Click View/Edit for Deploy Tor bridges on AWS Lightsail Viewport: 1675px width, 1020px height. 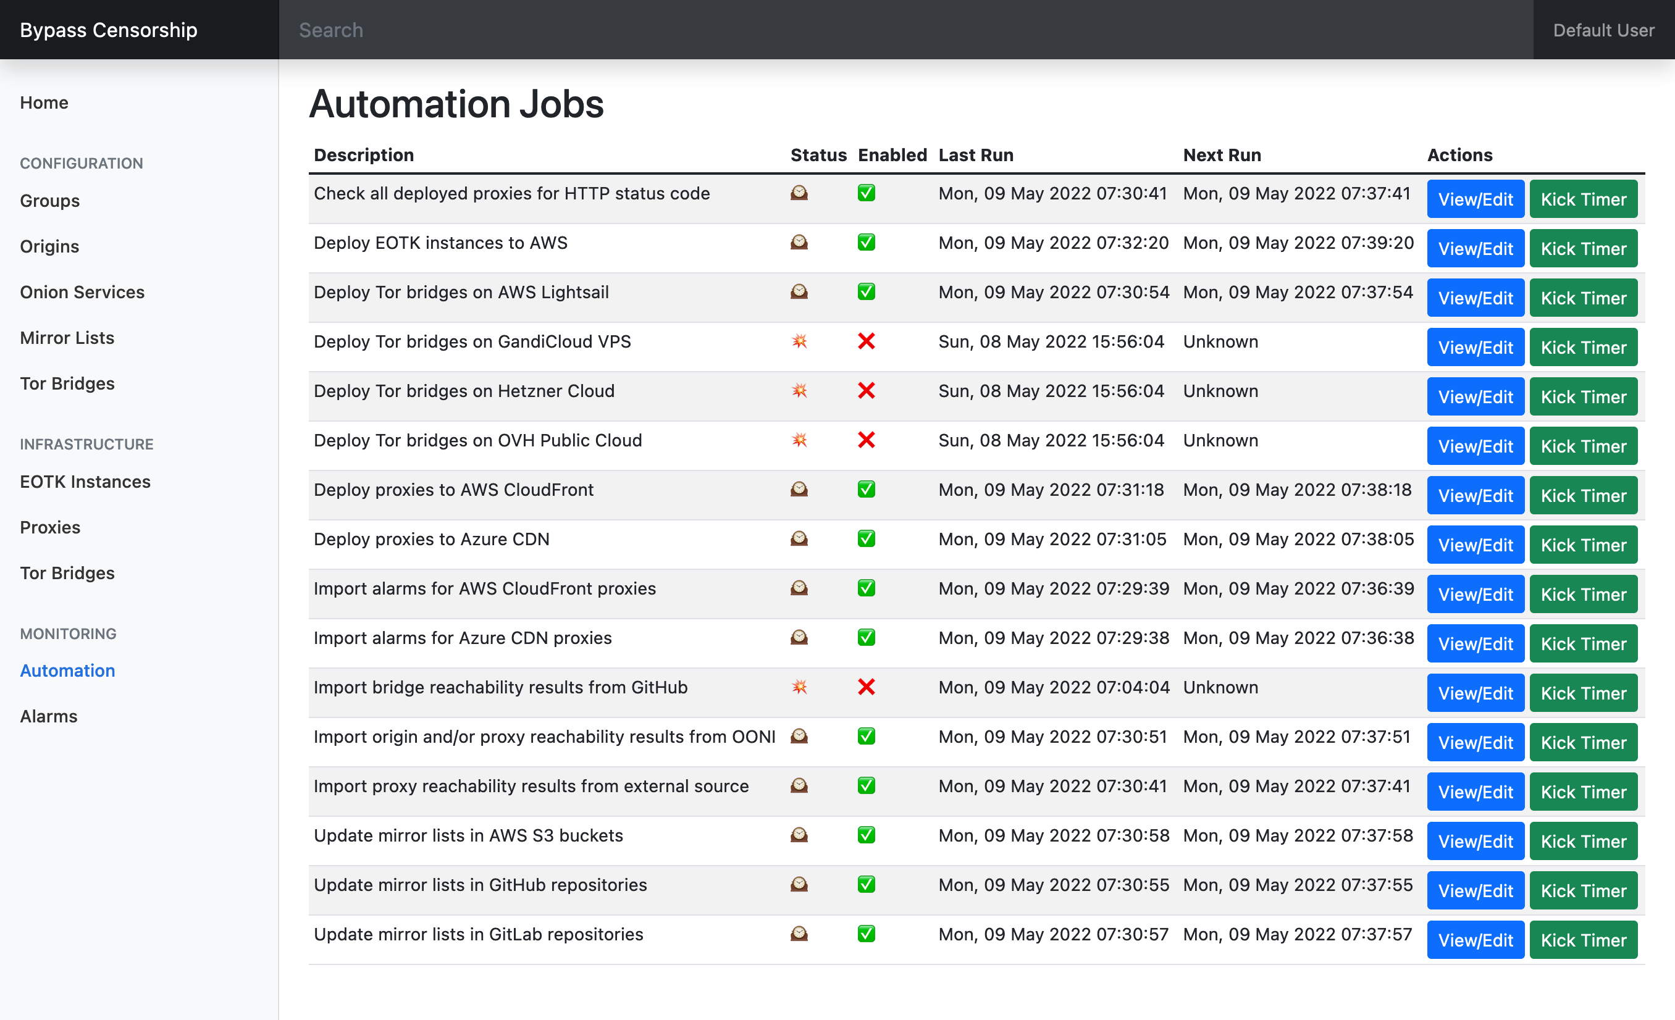tap(1475, 298)
